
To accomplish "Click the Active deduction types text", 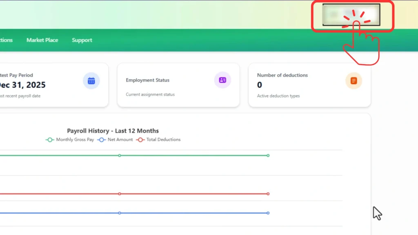I will 278,95.
